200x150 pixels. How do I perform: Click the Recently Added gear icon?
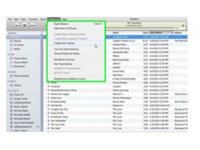coord(12,115)
